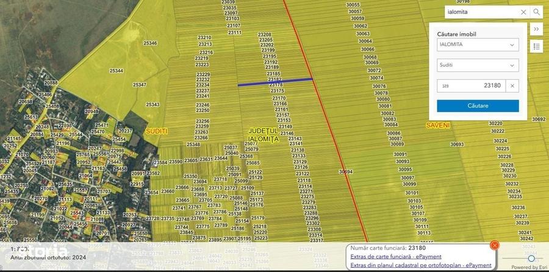Open the layer list icon
The image size is (549, 272).
click(536, 46)
